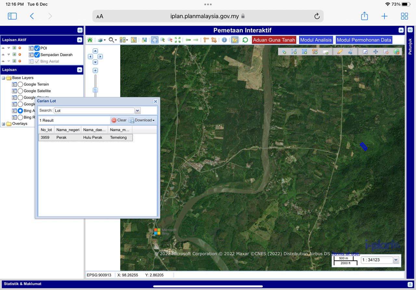Select the Google Satellite base layer
This screenshot has height=290, width=416.
tap(20, 91)
